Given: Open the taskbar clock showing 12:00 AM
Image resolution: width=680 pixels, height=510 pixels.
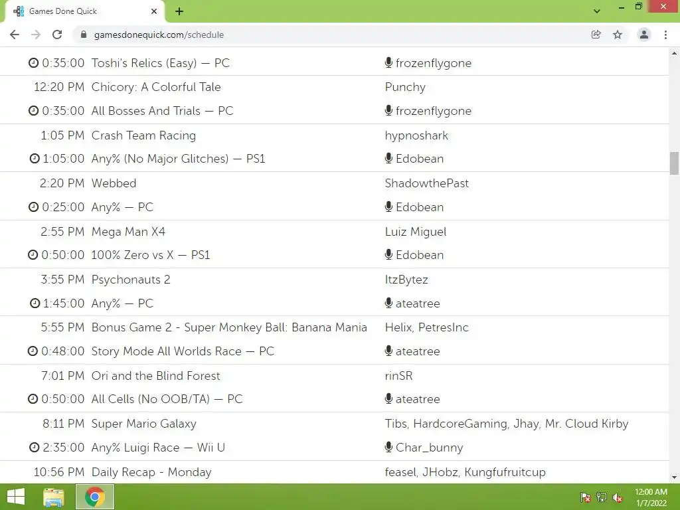Looking at the screenshot, I should 651,497.
